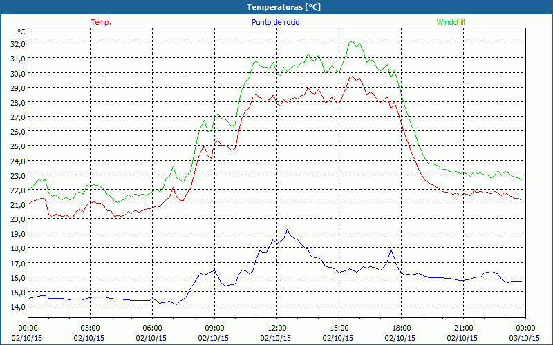
Task: Click the 23,0 y-axis value
Action: click(18, 175)
